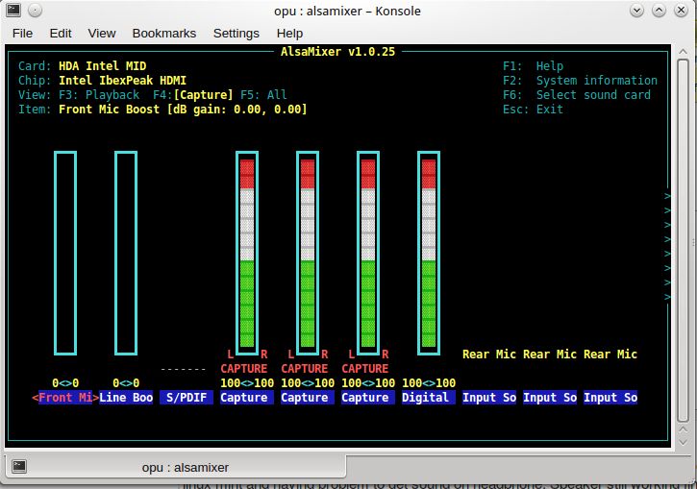The width and height of the screenshot is (697, 489).
Task: Select the third Input Source label
Action: click(610, 397)
